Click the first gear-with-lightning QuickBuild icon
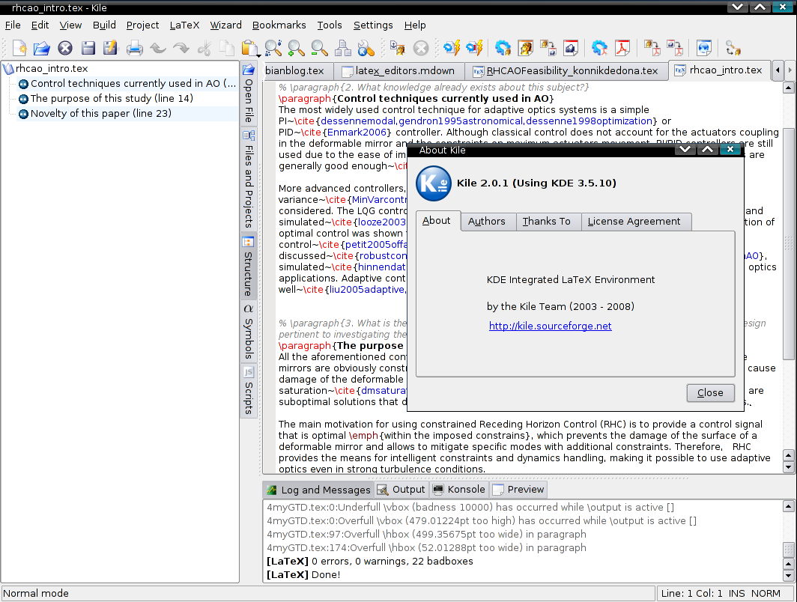797x602 pixels. [x=452, y=48]
